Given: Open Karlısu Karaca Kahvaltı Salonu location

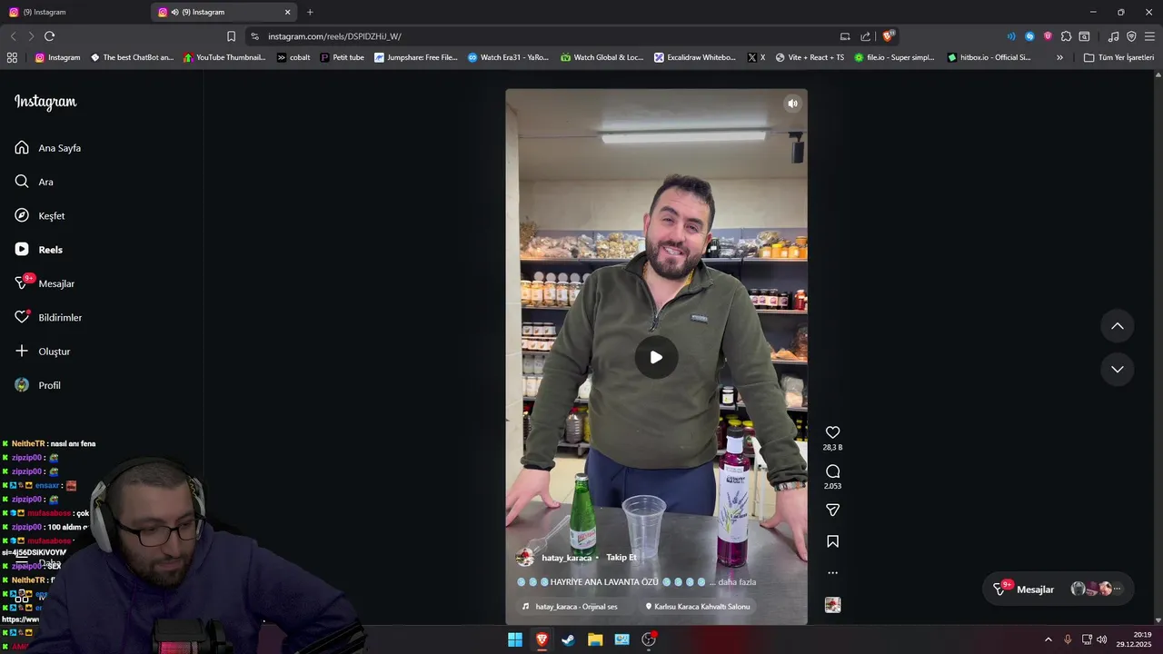Looking at the screenshot, I should (x=698, y=607).
